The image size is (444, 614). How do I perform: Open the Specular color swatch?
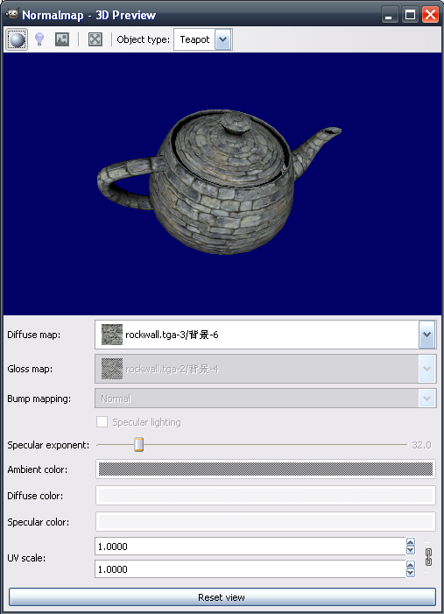[265, 521]
